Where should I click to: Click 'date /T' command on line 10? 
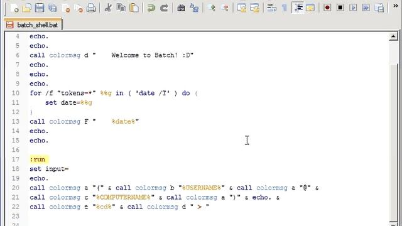tap(153, 93)
